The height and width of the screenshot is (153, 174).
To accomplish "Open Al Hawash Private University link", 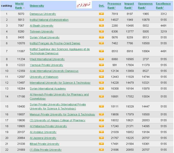I will (59, 96).
